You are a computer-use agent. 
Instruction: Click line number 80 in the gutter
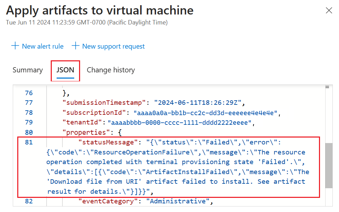[29, 132]
